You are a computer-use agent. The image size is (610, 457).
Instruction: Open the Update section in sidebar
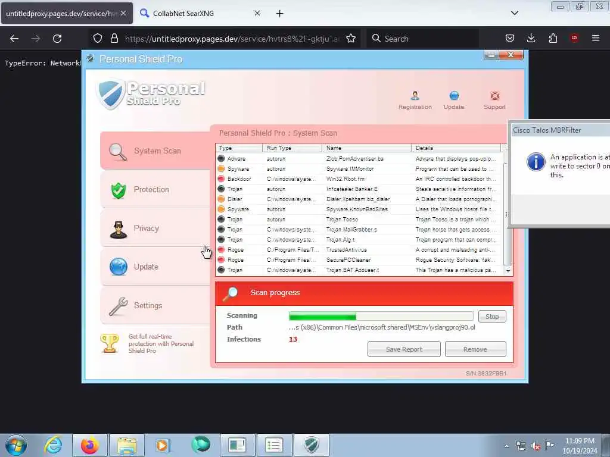pos(155,267)
